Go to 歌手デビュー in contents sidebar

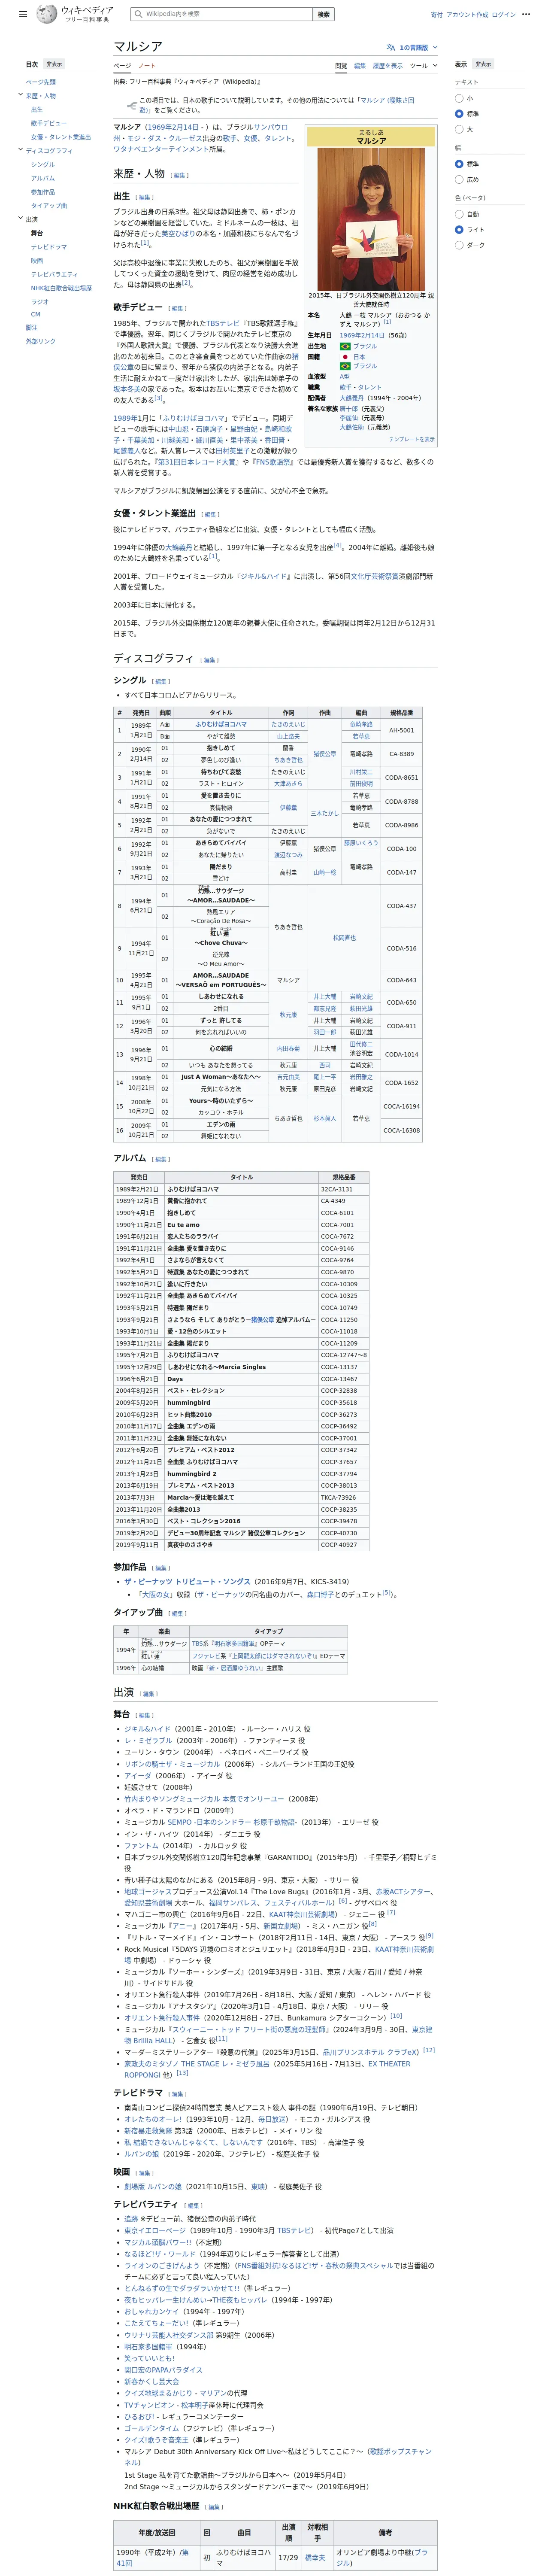[x=49, y=123]
